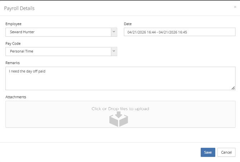This screenshot has height=162, width=240.
Task: Click the Pay Code field label
Action: (13, 43)
